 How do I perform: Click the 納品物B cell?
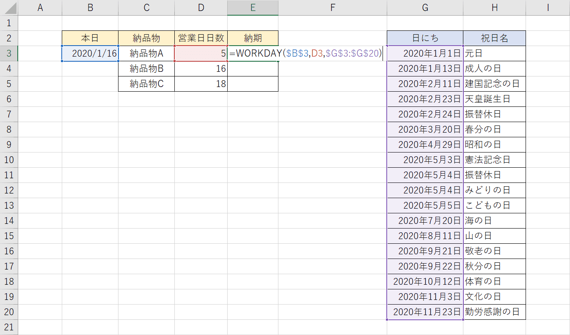tap(146, 68)
